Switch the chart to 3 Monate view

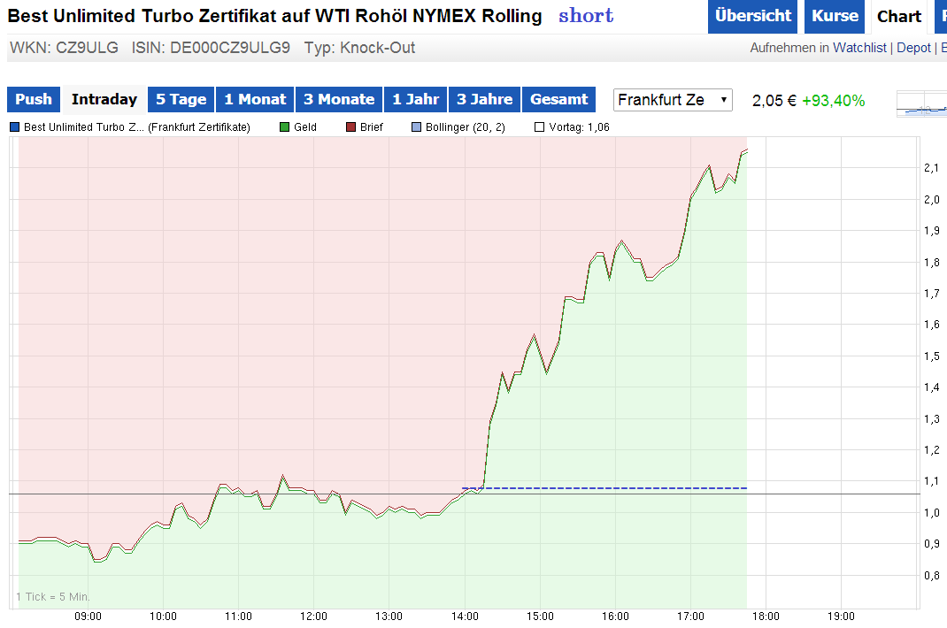(x=338, y=99)
